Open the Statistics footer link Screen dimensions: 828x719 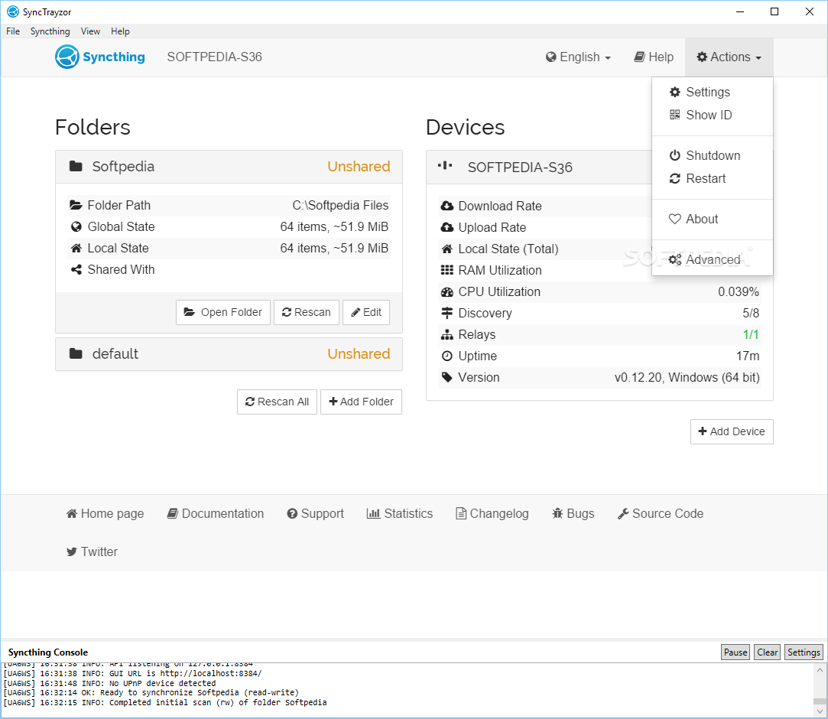click(x=400, y=513)
